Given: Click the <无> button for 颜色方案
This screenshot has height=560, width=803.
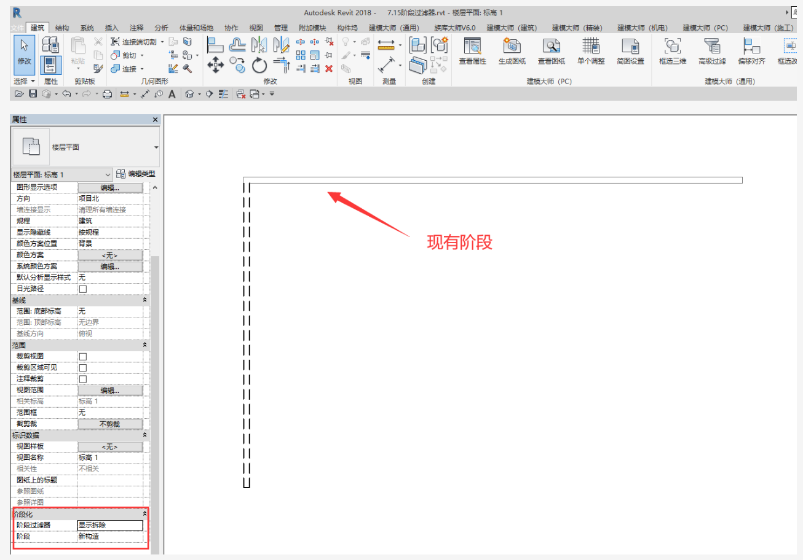Looking at the screenshot, I should pos(110,255).
